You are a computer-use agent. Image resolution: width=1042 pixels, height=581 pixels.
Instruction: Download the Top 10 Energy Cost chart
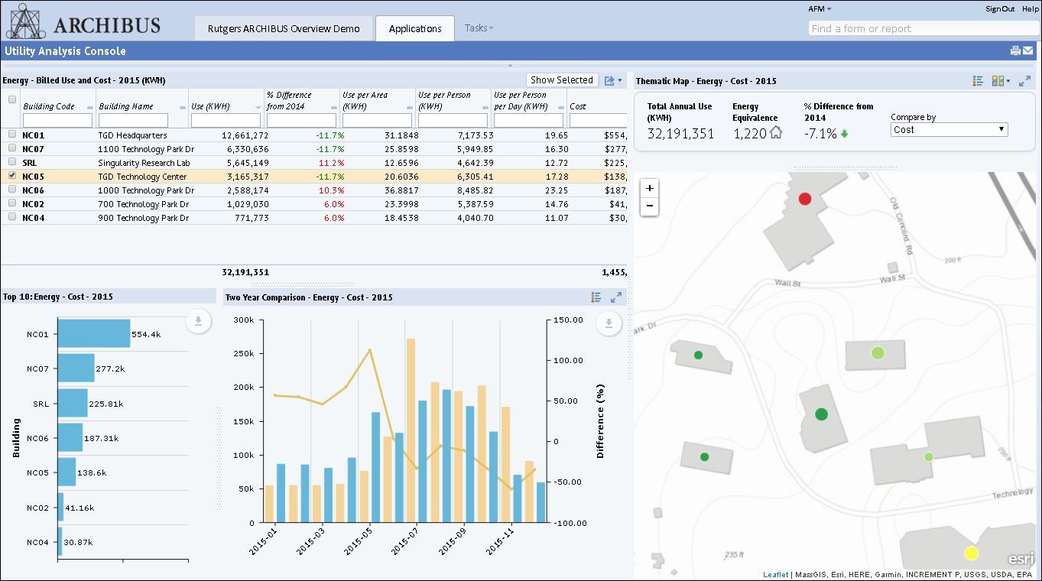coord(198,322)
